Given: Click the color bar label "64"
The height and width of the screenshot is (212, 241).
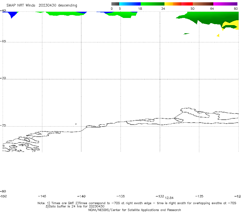Looking at the screenshot, I should pos(212,8).
